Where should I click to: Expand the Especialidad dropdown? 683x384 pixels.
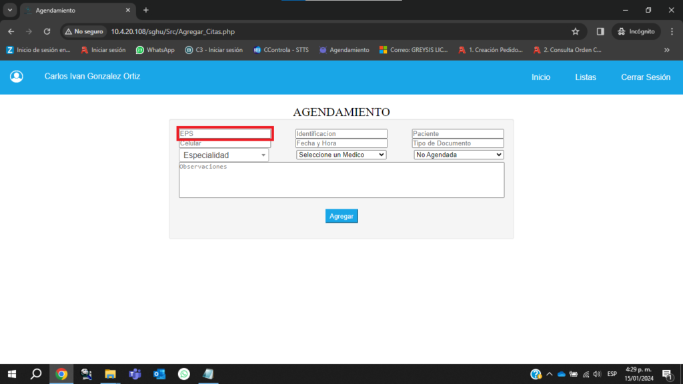click(223, 155)
